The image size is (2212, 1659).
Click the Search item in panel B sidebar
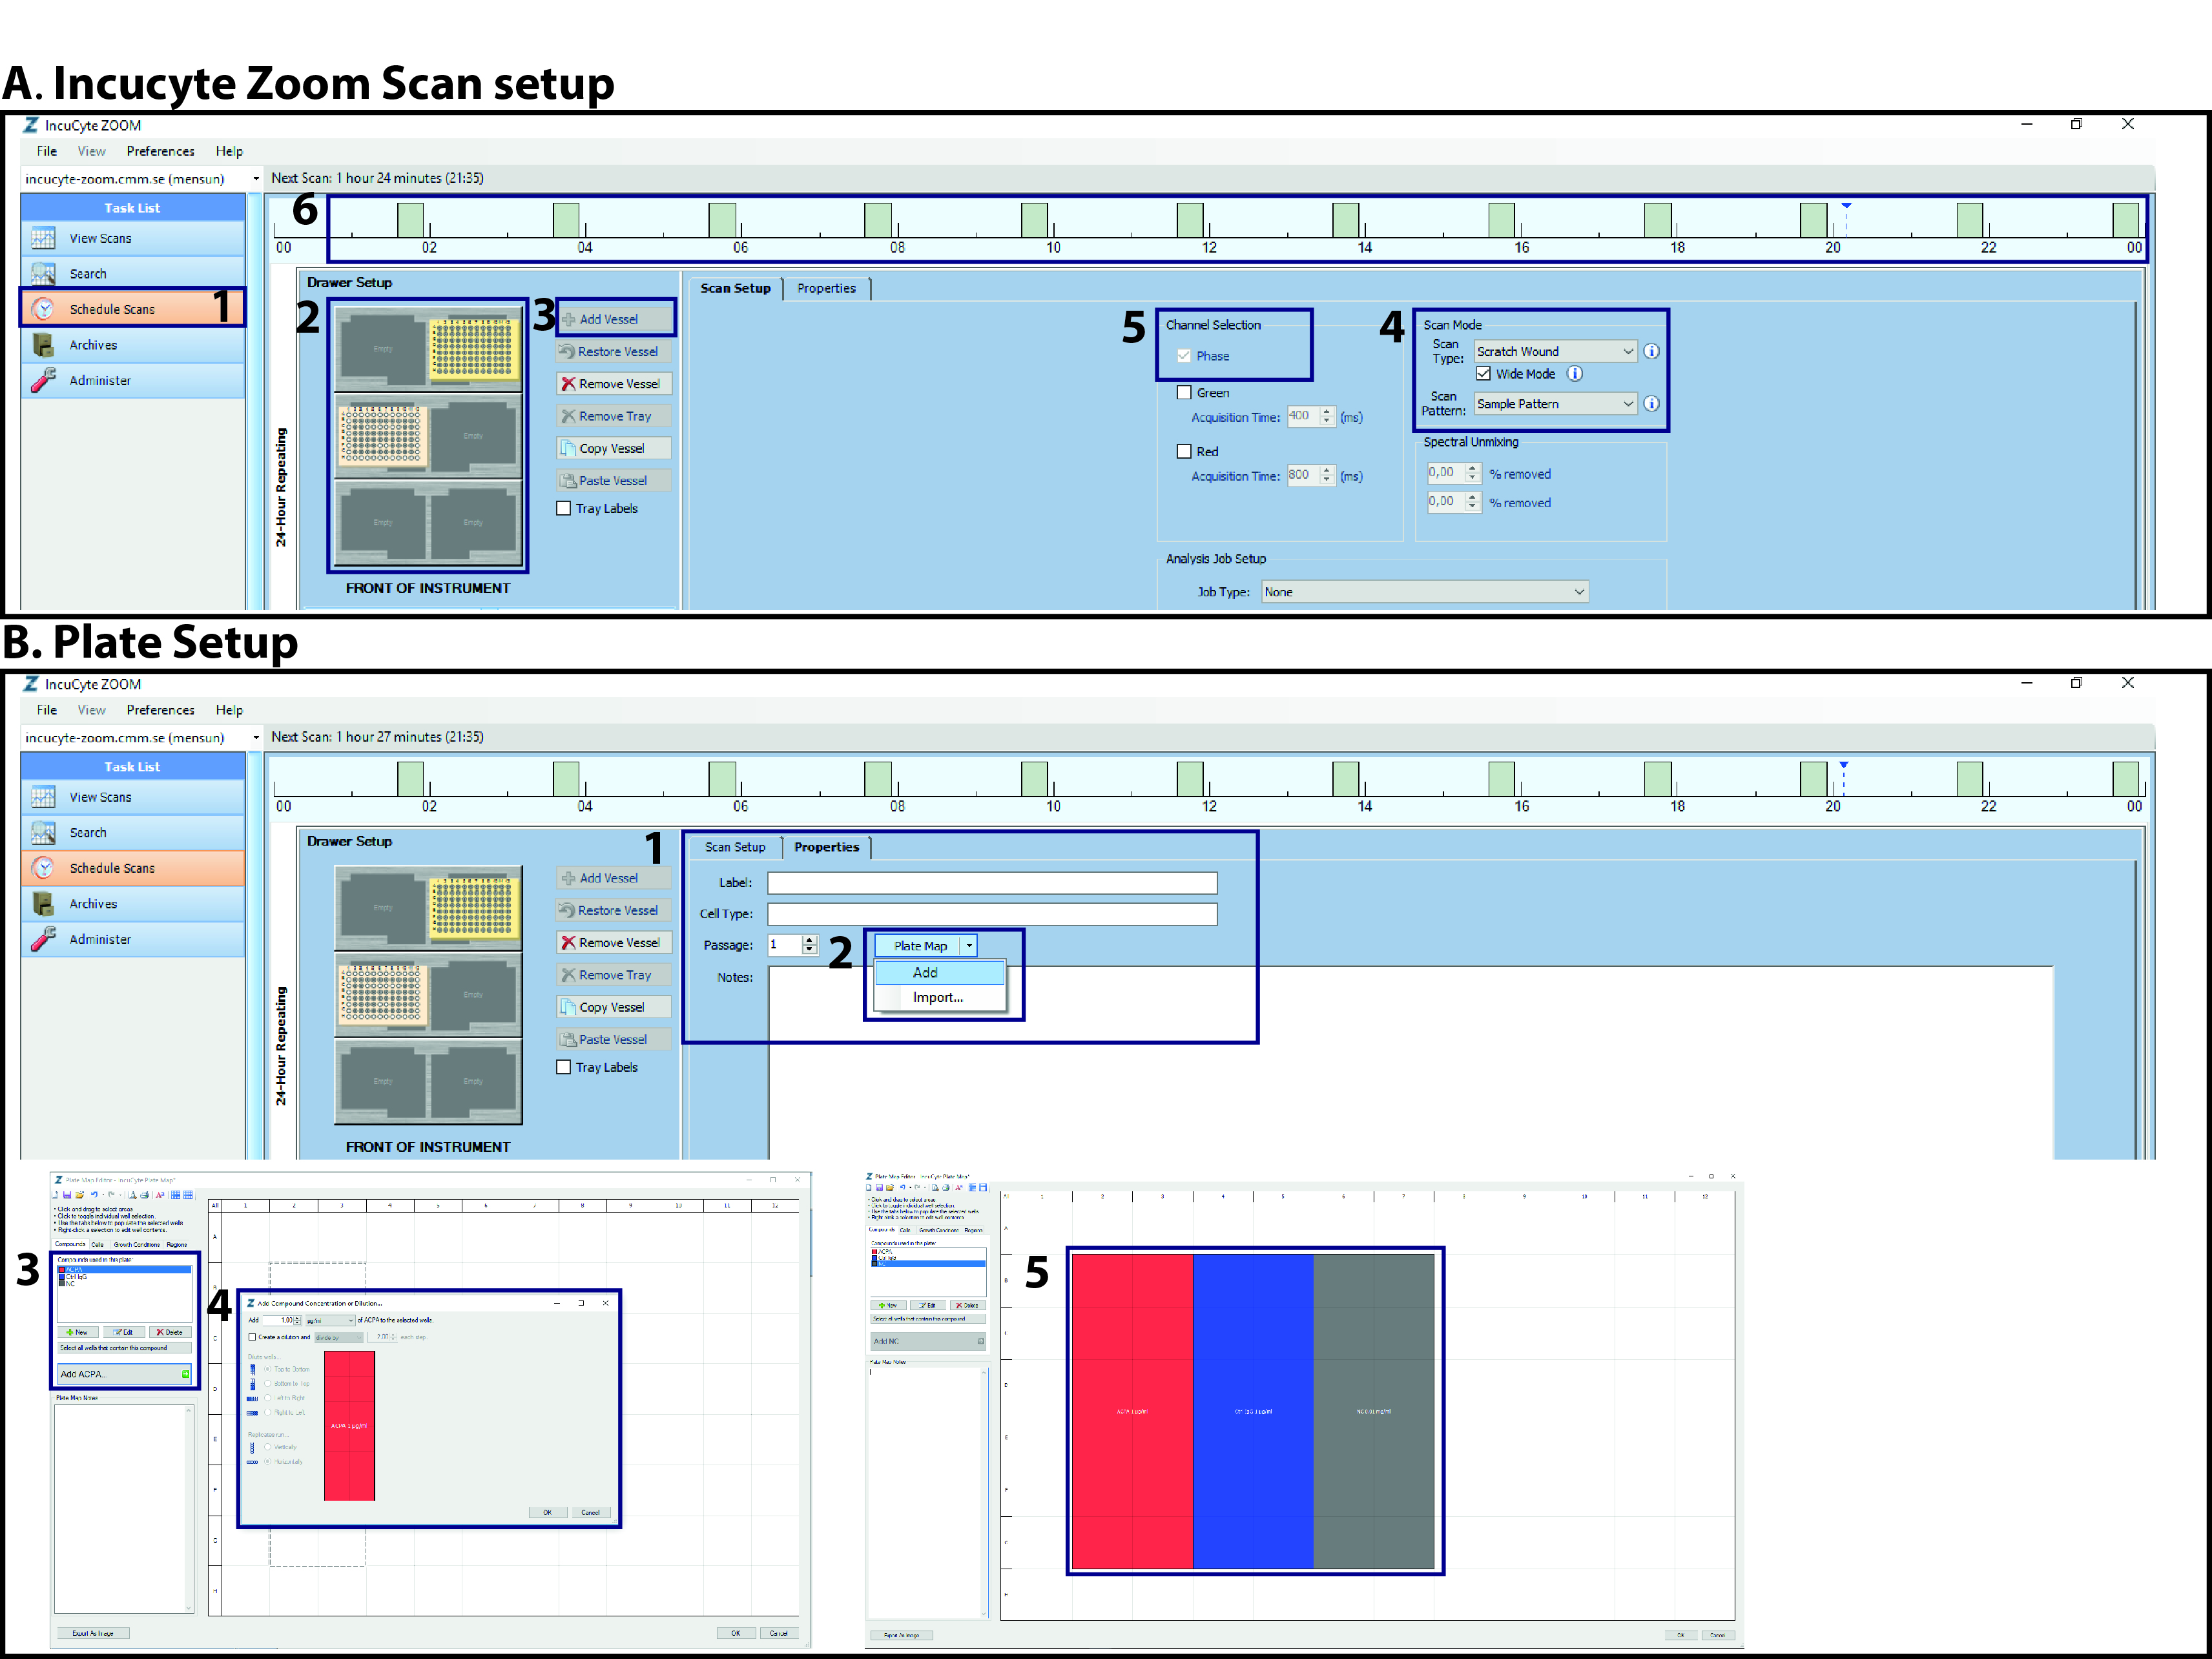pyautogui.click(x=132, y=832)
